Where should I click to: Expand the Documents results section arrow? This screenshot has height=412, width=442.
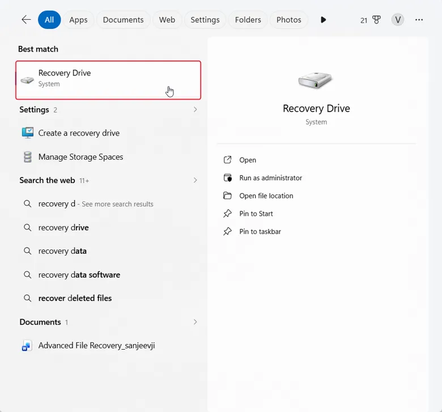click(195, 322)
